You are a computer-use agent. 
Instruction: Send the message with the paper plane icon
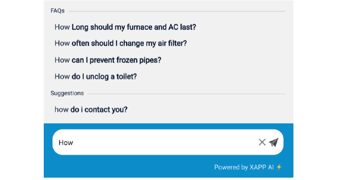click(x=273, y=142)
